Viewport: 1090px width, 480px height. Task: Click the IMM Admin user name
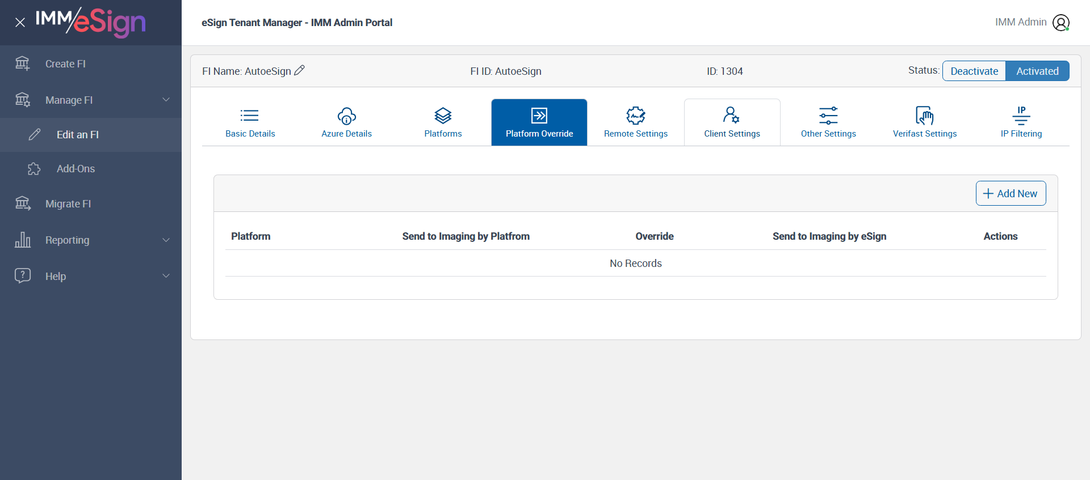coord(1021,22)
